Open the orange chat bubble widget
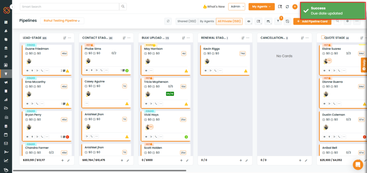Image resolution: width=367 pixels, height=173 pixels. [357, 164]
